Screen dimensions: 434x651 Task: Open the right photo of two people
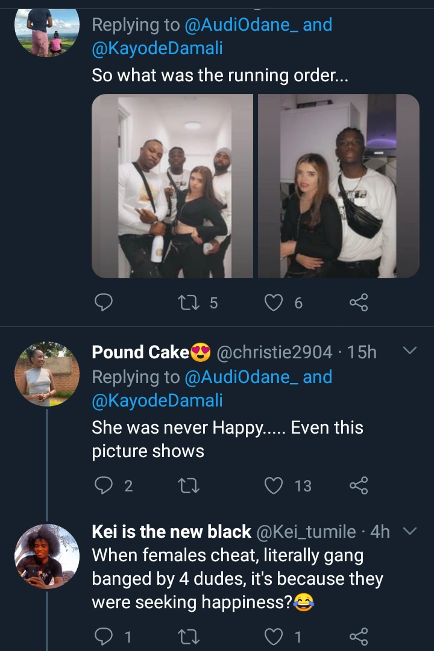coord(339,186)
